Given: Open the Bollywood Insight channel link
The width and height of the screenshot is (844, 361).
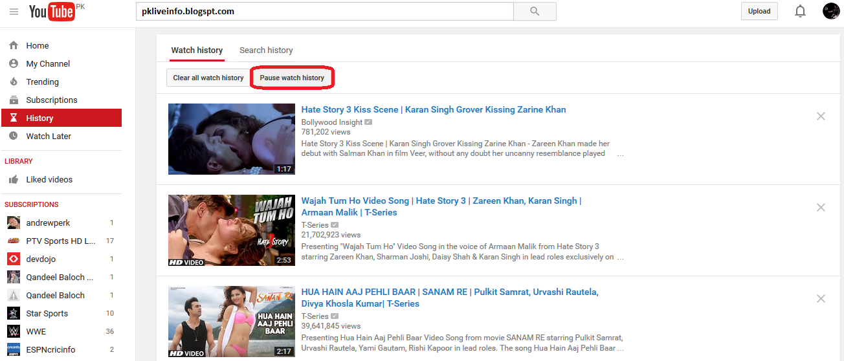Looking at the screenshot, I should (x=332, y=122).
